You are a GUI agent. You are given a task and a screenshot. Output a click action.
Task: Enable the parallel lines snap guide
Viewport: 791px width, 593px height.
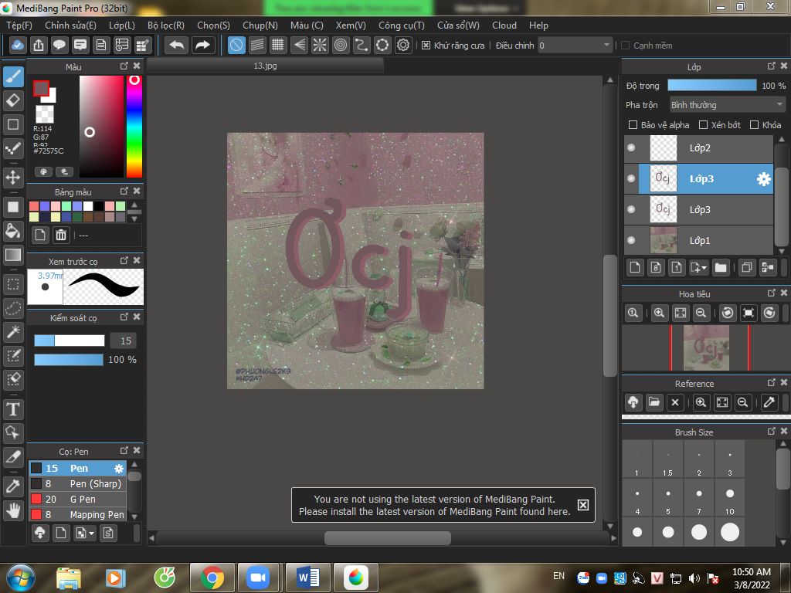pos(257,46)
